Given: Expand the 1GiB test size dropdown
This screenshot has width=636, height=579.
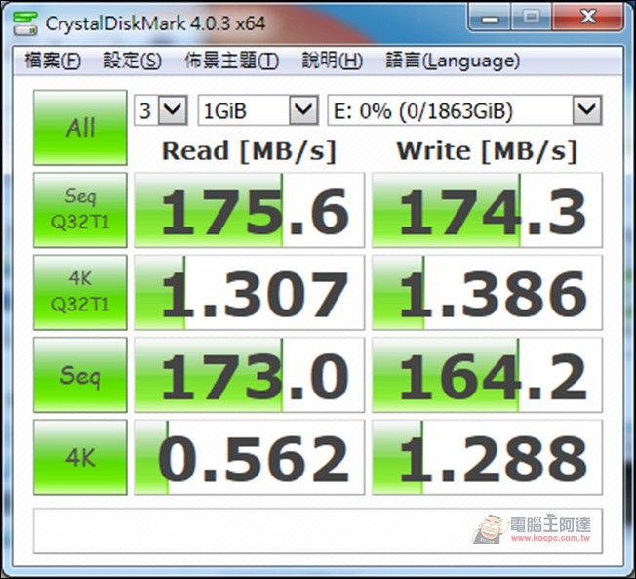Looking at the screenshot, I should click(x=258, y=110).
